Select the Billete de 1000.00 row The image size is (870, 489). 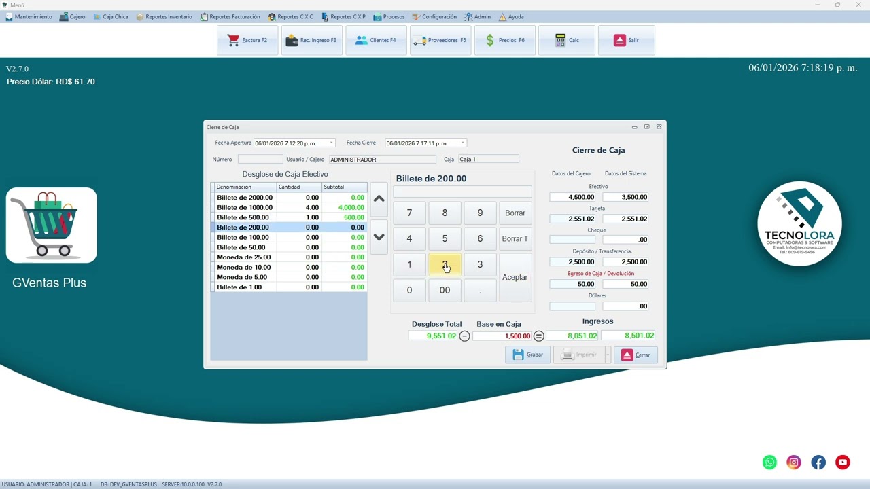pyautogui.click(x=290, y=208)
